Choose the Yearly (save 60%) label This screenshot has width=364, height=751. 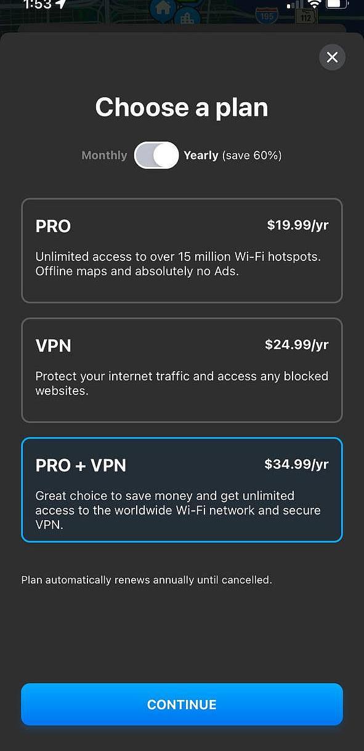tap(232, 155)
